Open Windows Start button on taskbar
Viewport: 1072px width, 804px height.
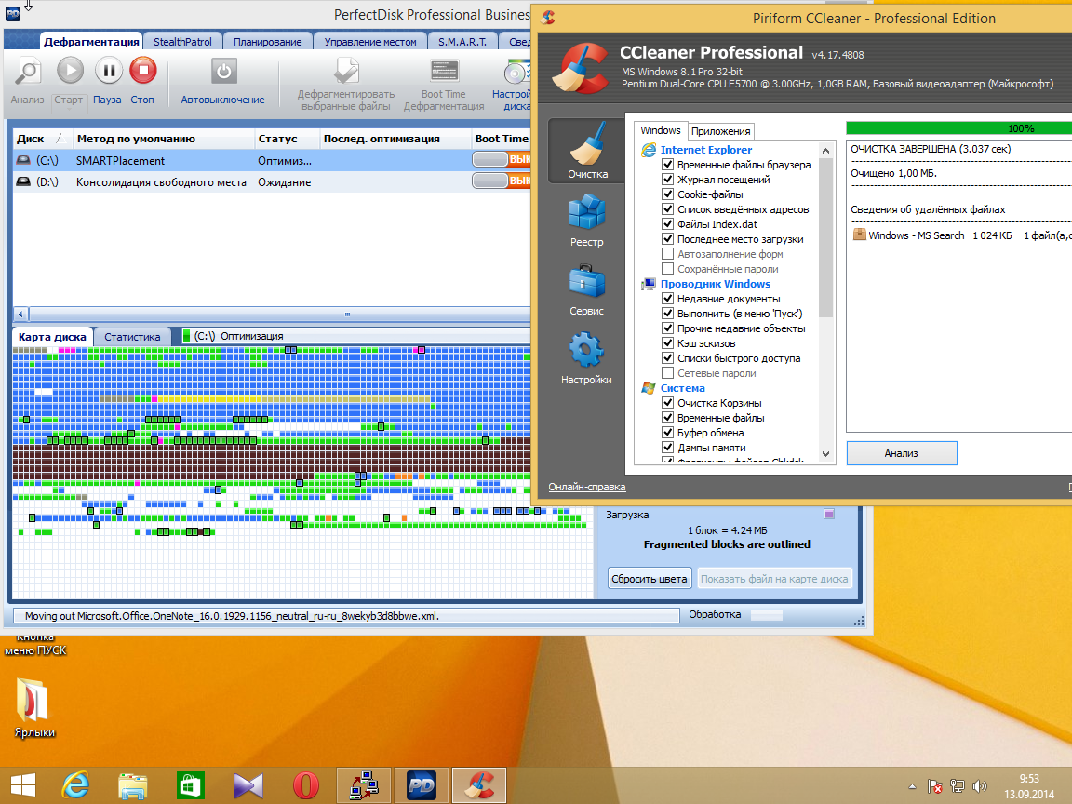tap(22, 785)
